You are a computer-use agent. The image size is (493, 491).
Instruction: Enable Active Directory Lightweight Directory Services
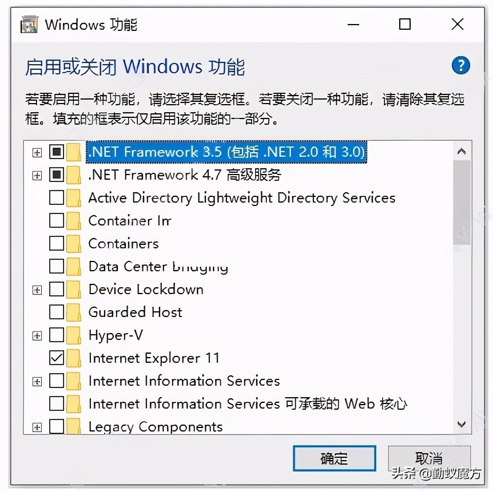point(56,197)
